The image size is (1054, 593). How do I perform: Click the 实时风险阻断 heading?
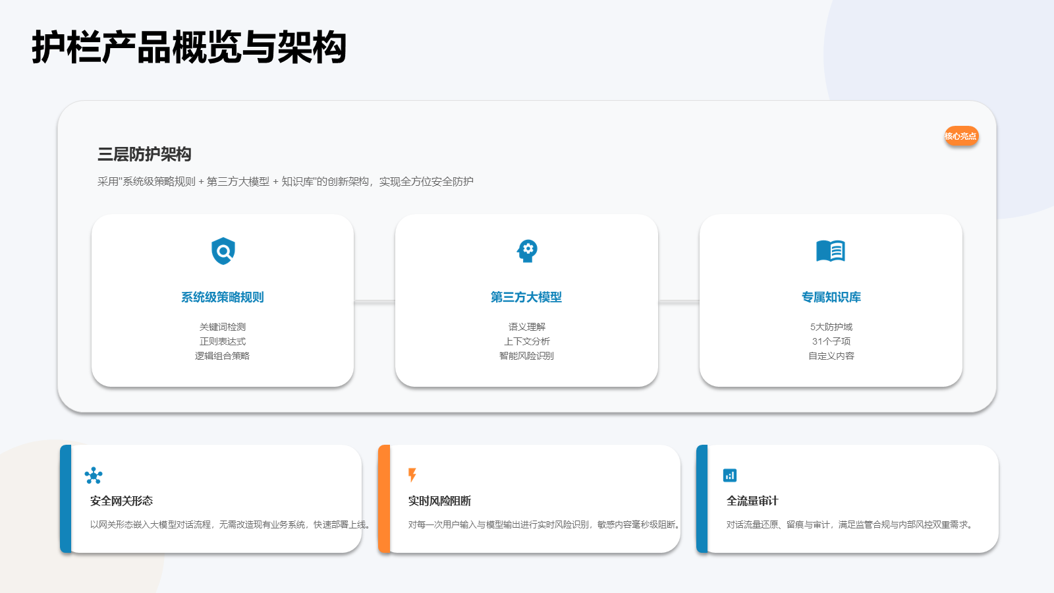pyautogui.click(x=439, y=501)
